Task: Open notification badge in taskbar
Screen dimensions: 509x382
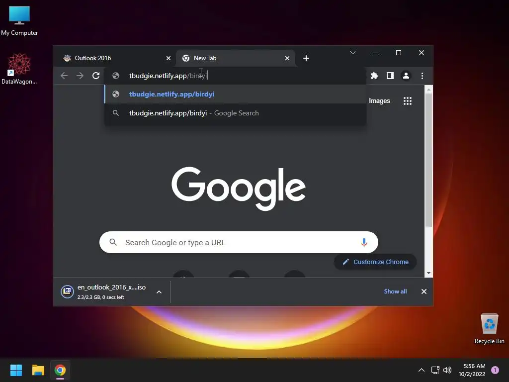Action: pyautogui.click(x=495, y=370)
